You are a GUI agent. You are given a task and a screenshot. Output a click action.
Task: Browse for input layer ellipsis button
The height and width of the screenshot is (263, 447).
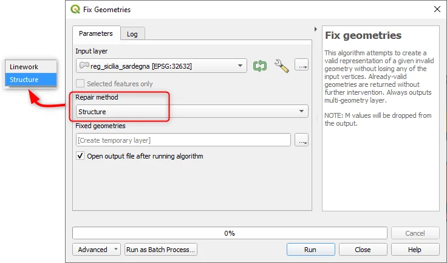(x=302, y=66)
